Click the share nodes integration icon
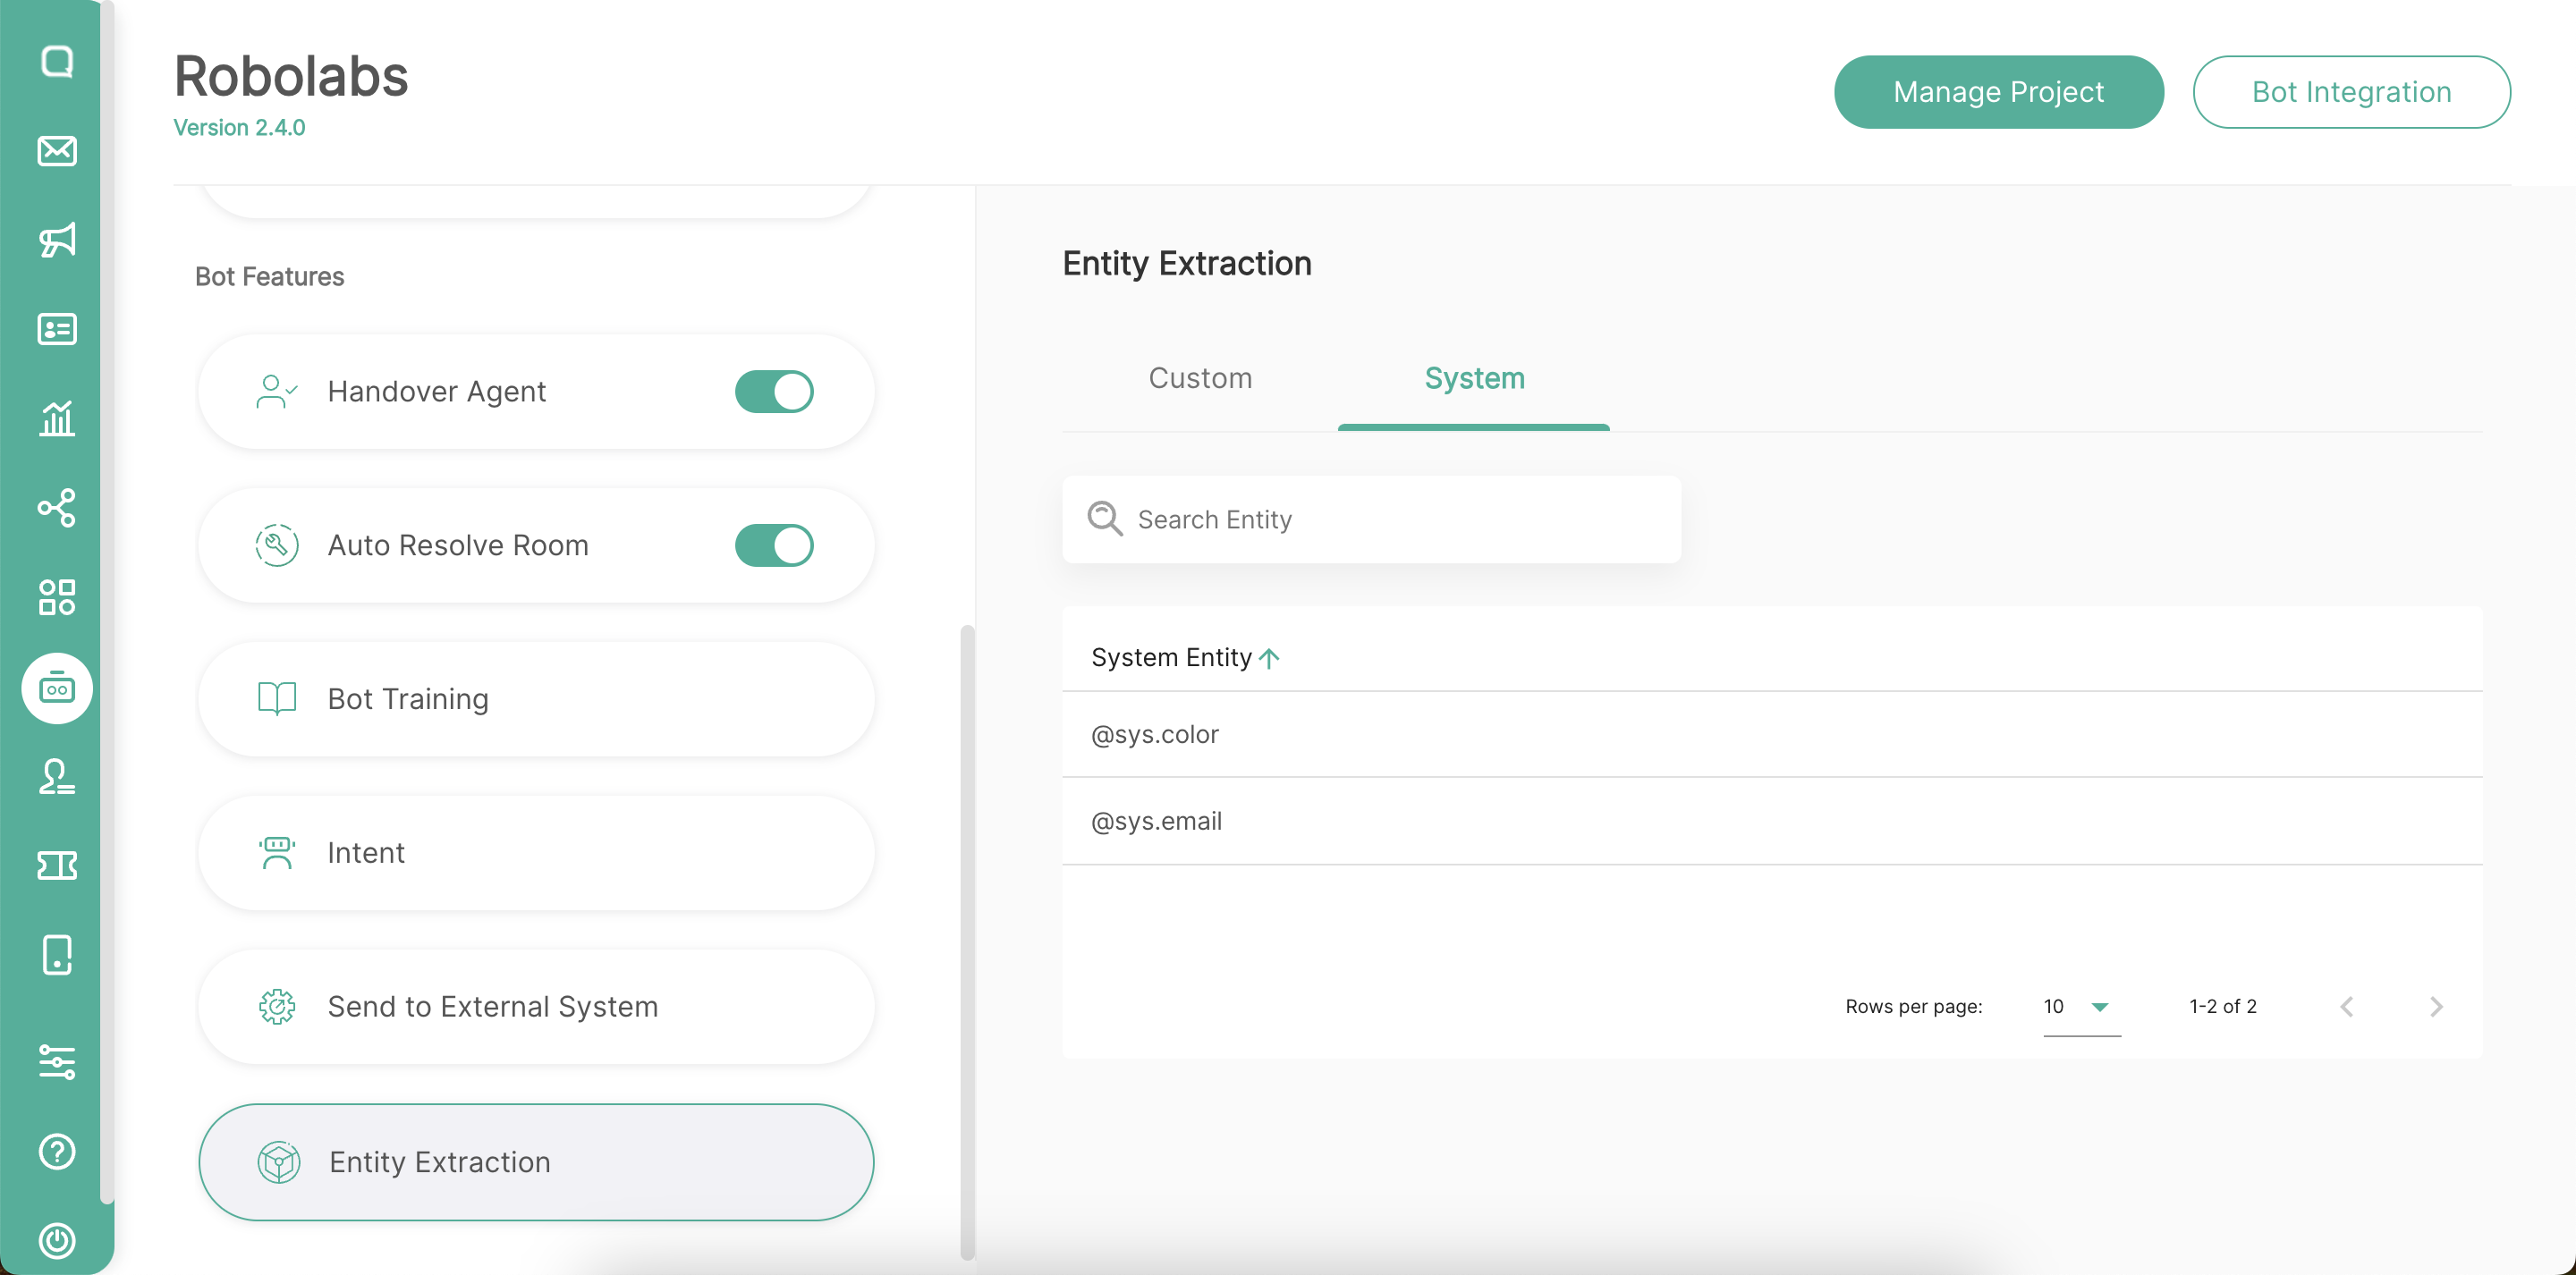Image resolution: width=2576 pixels, height=1275 pixels. pos(57,508)
